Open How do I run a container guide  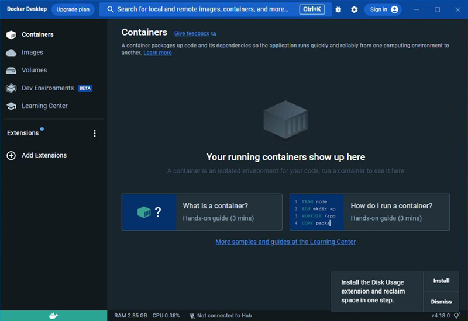[370, 212]
